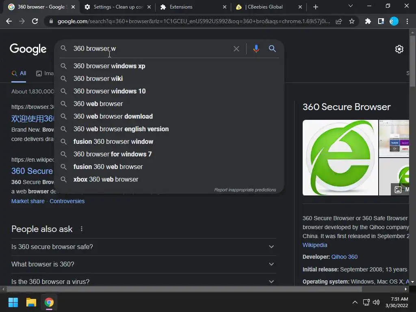416x312 pixels.
Task: Choose suggestion '360 browser for windows 7'
Action: pos(169,154)
